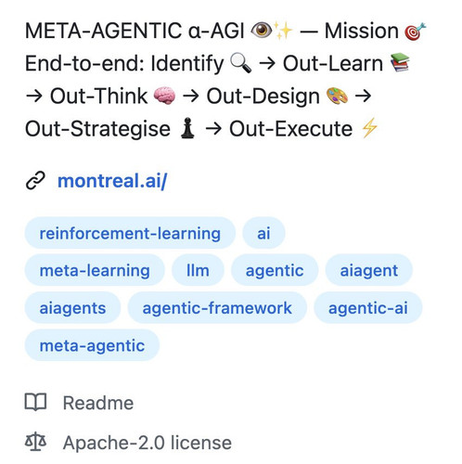
Task: Select the reinforcement-learning topic tag
Action: click(x=130, y=233)
